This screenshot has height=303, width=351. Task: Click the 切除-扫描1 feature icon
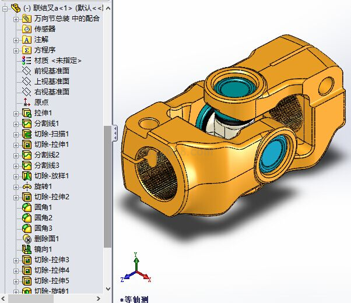click(26, 134)
